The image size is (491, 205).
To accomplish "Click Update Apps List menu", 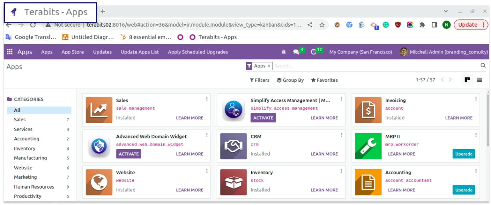I will [x=140, y=52].
